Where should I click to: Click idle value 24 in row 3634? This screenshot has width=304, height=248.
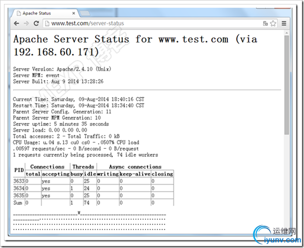87,188
